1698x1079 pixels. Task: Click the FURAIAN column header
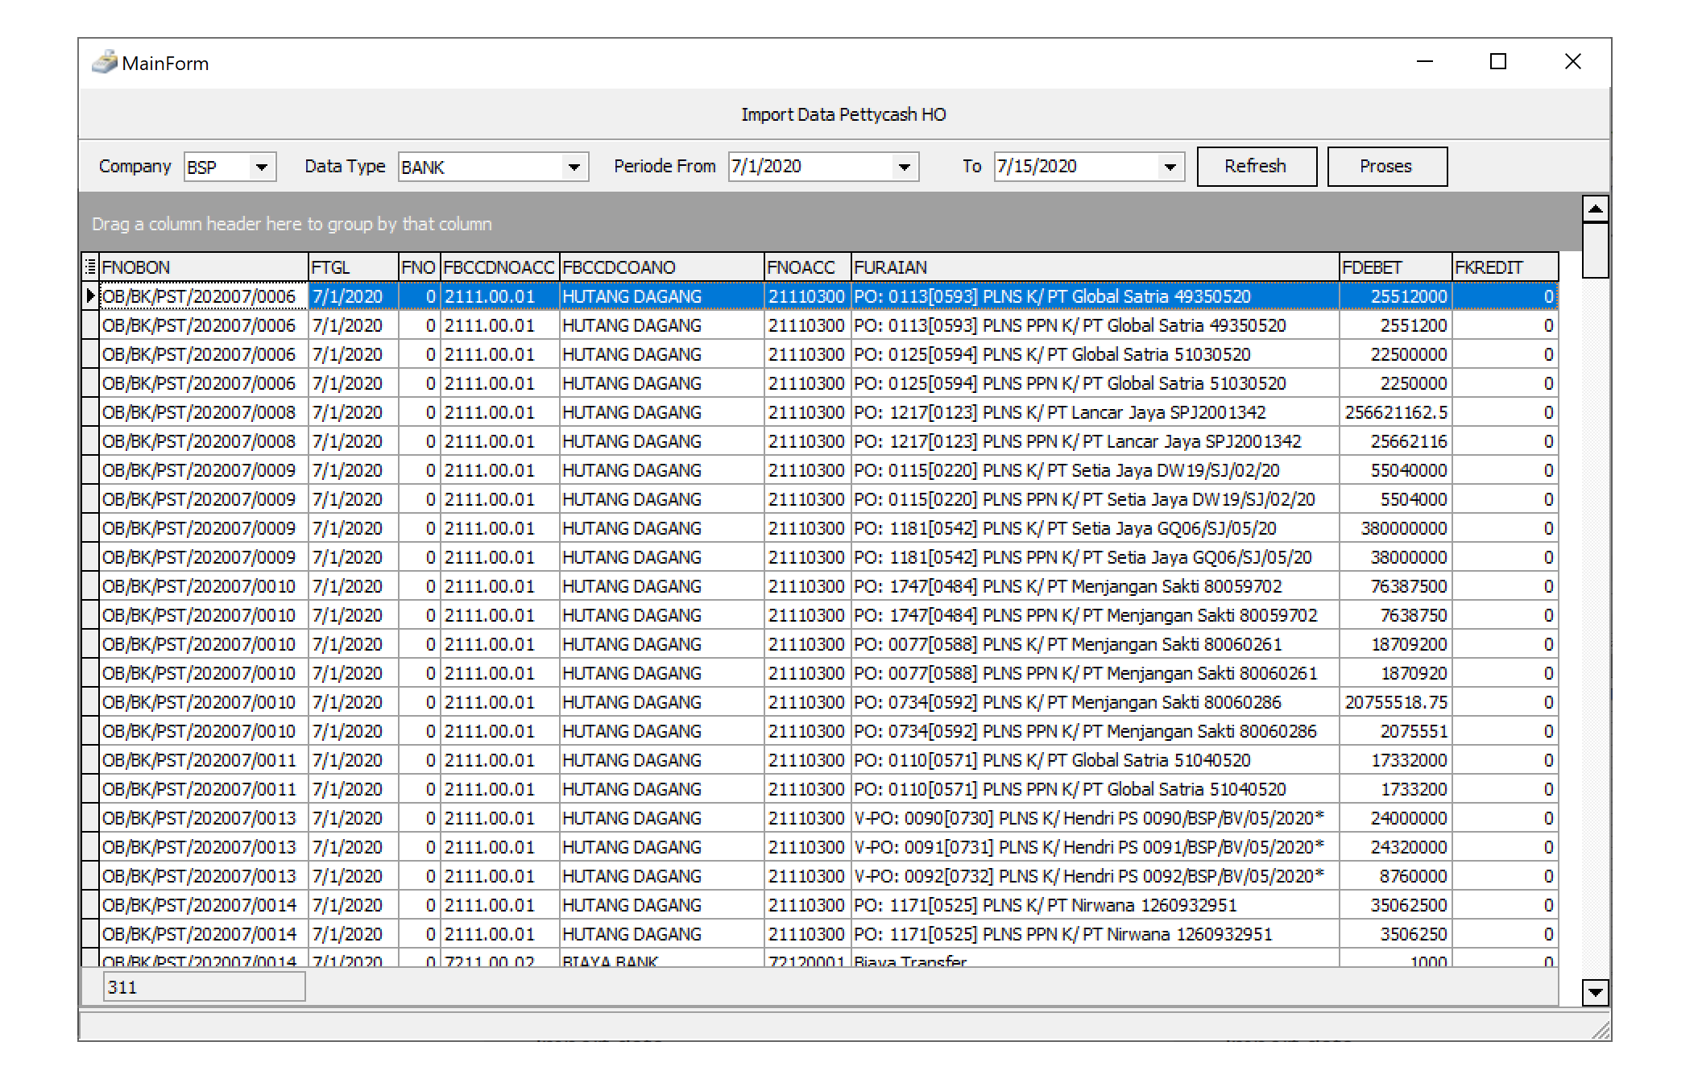pos(1094,267)
